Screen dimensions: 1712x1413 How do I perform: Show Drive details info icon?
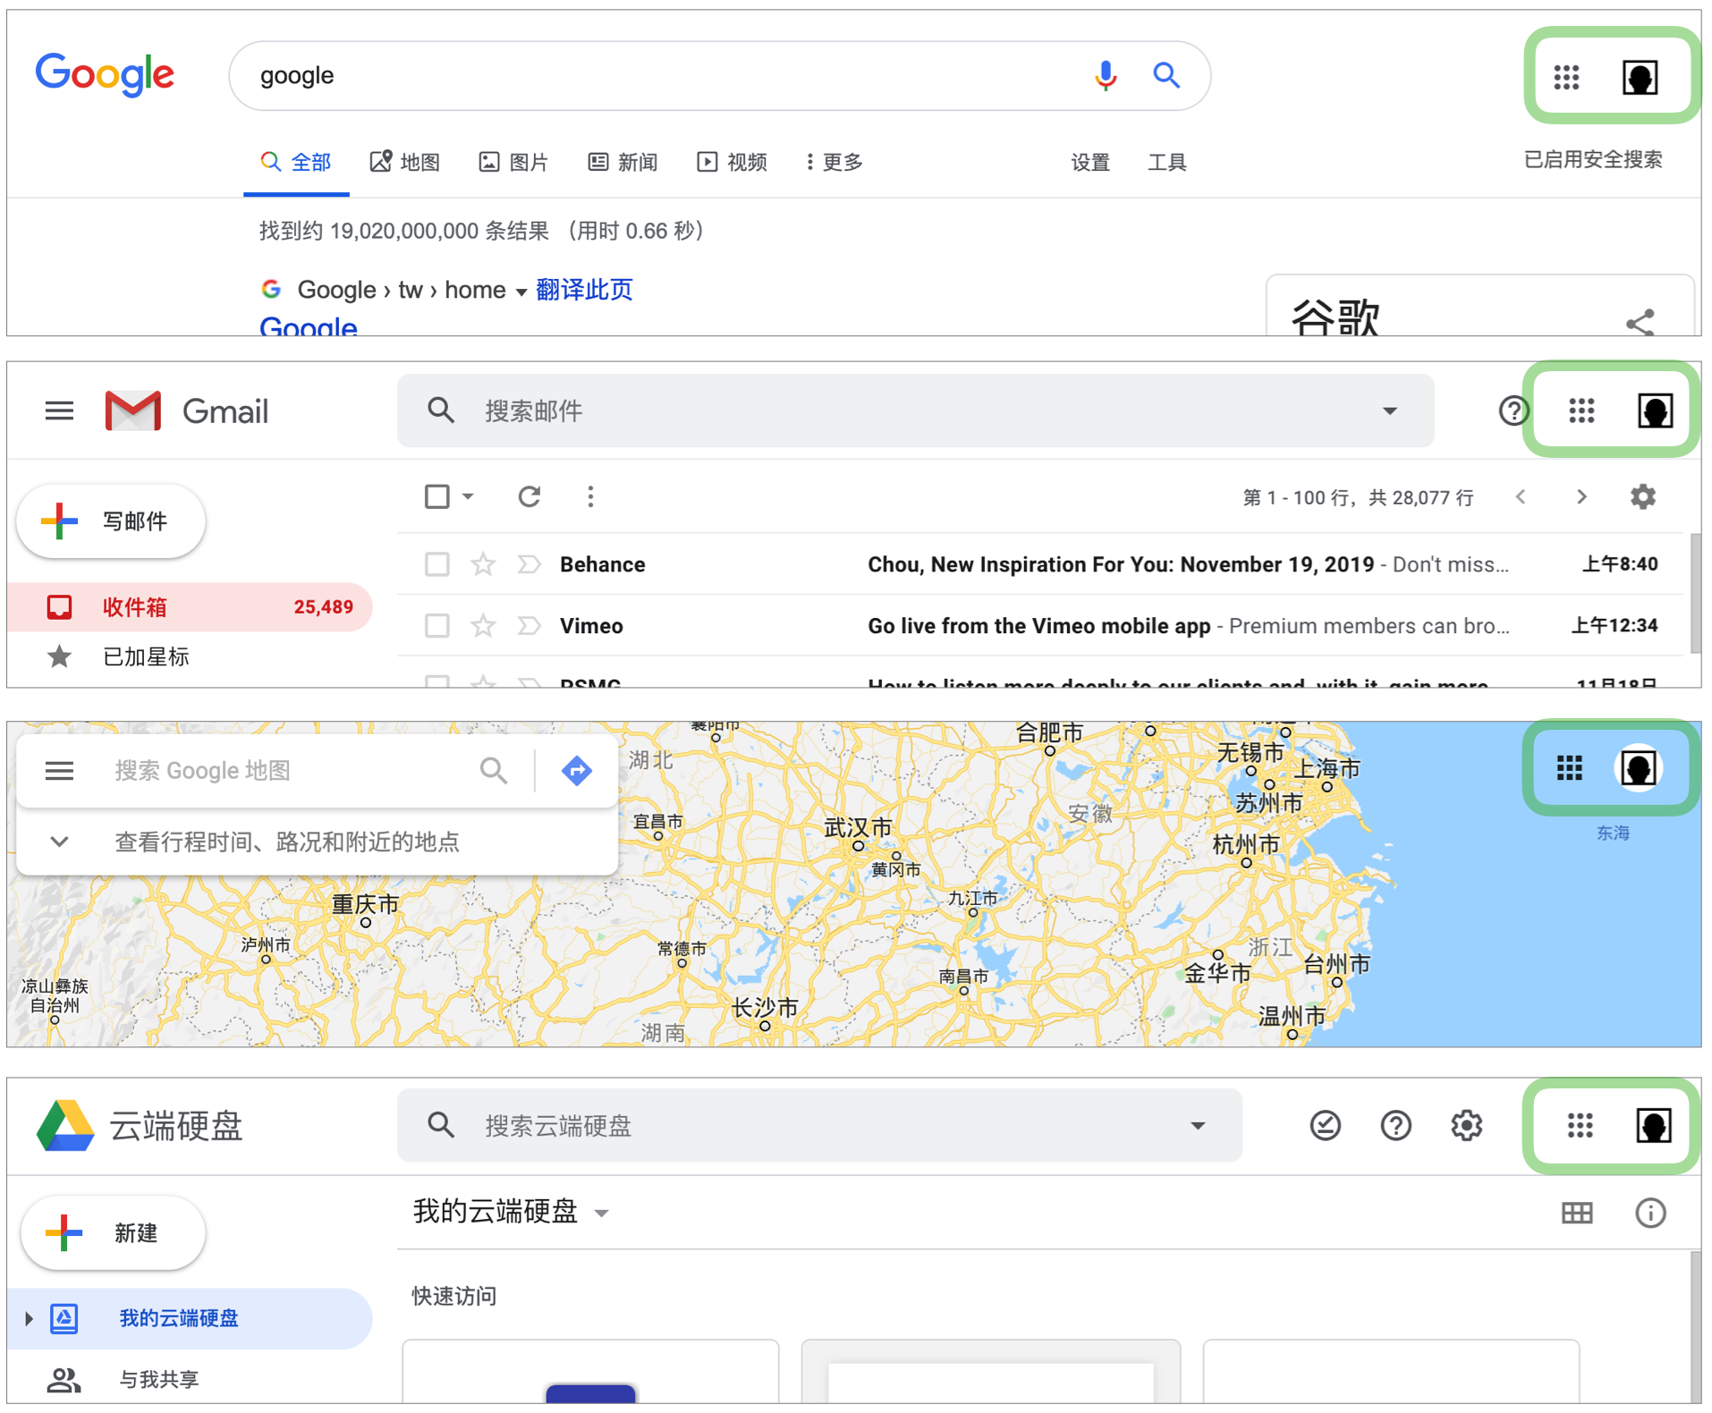(1650, 1213)
